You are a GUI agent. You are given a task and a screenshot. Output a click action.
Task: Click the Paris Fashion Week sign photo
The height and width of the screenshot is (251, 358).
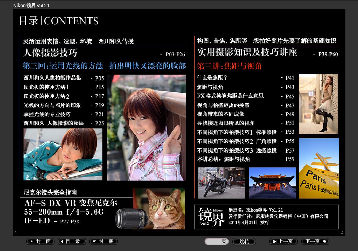(x=319, y=168)
